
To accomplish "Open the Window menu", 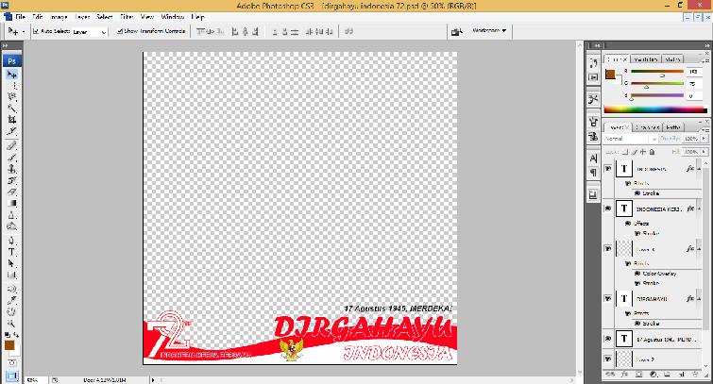I will point(172,17).
